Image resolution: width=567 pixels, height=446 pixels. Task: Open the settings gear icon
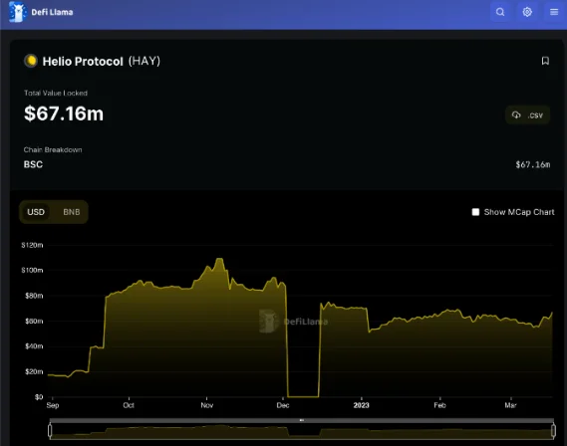point(527,12)
